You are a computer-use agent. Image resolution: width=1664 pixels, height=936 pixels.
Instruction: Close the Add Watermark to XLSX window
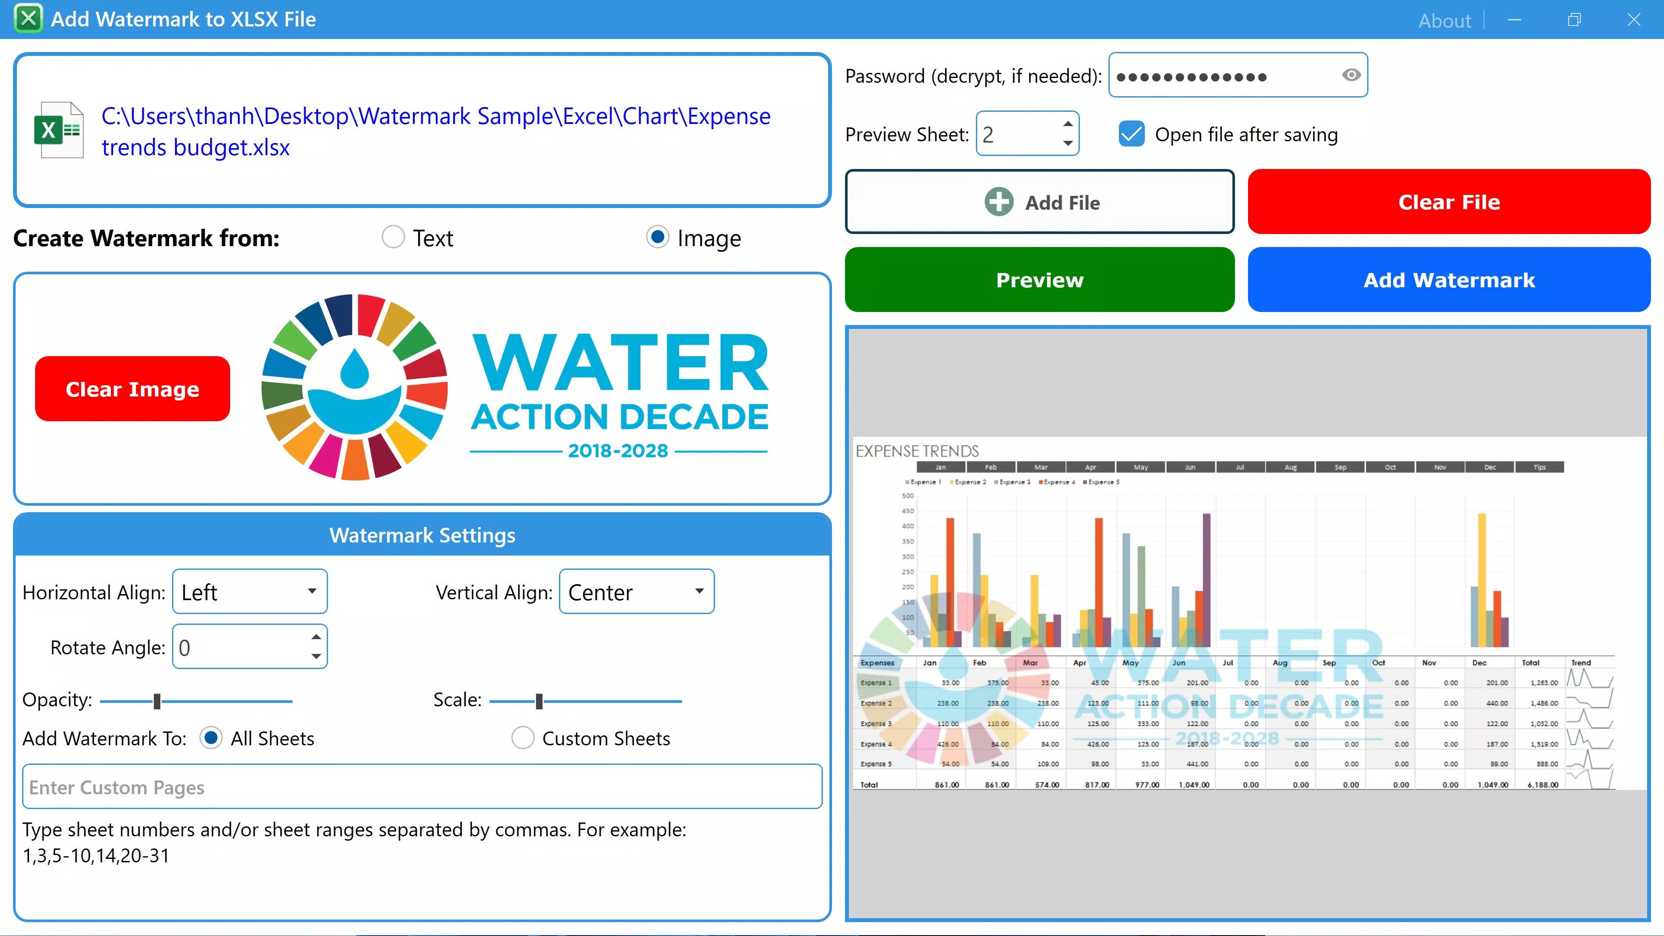(x=1634, y=20)
